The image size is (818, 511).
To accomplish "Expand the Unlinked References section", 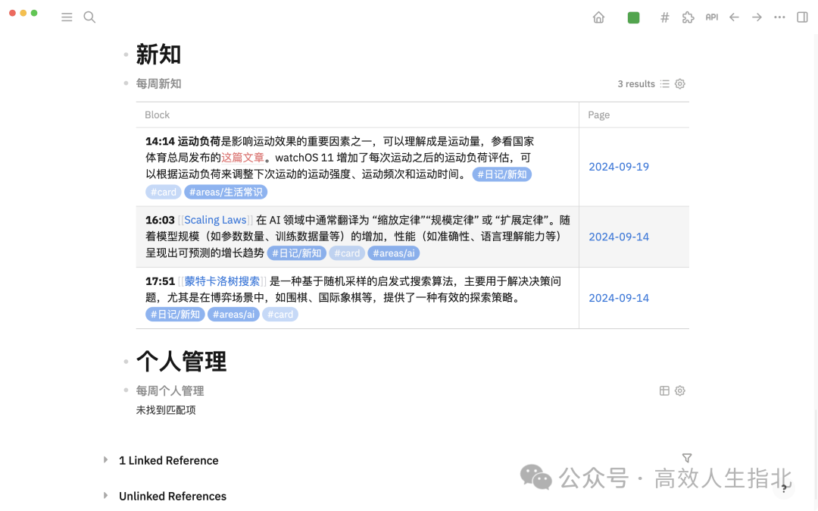I will pyautogui.click(x=105, y=496).
